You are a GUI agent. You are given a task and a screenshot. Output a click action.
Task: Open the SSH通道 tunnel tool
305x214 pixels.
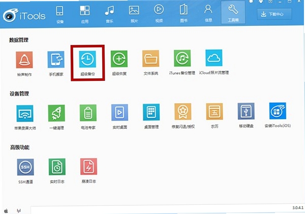[x=25, y=167]
